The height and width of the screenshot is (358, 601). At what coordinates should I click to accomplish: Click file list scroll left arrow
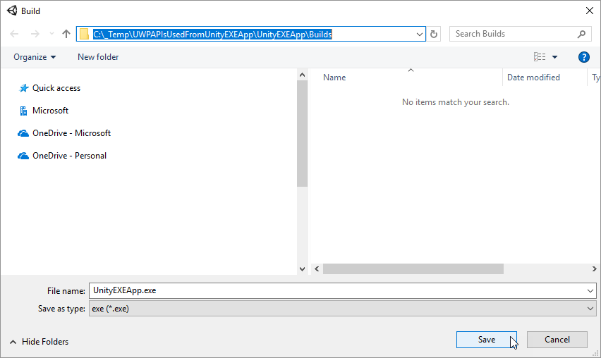pyautogui.click(x=317, y=268)
